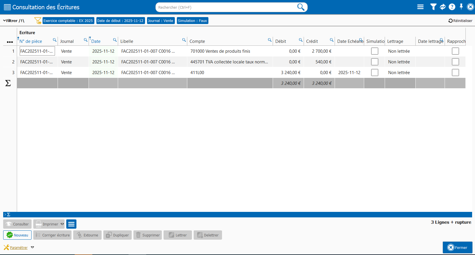Viewport: 475px width, 255px height.
Task: Sort by the Journal column header
Action: (x=67, y=41)
